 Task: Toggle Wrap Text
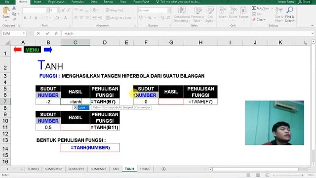(114, 10)
